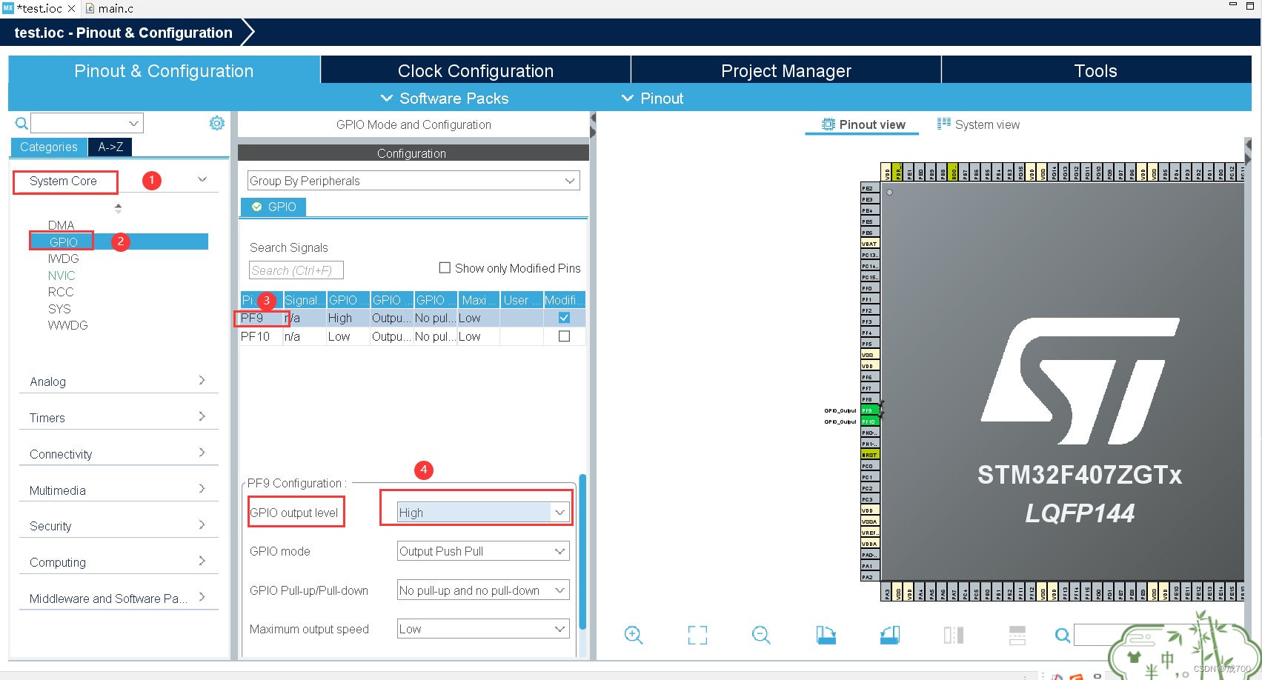Zoom out of the chip pinout

pos(761,635)
